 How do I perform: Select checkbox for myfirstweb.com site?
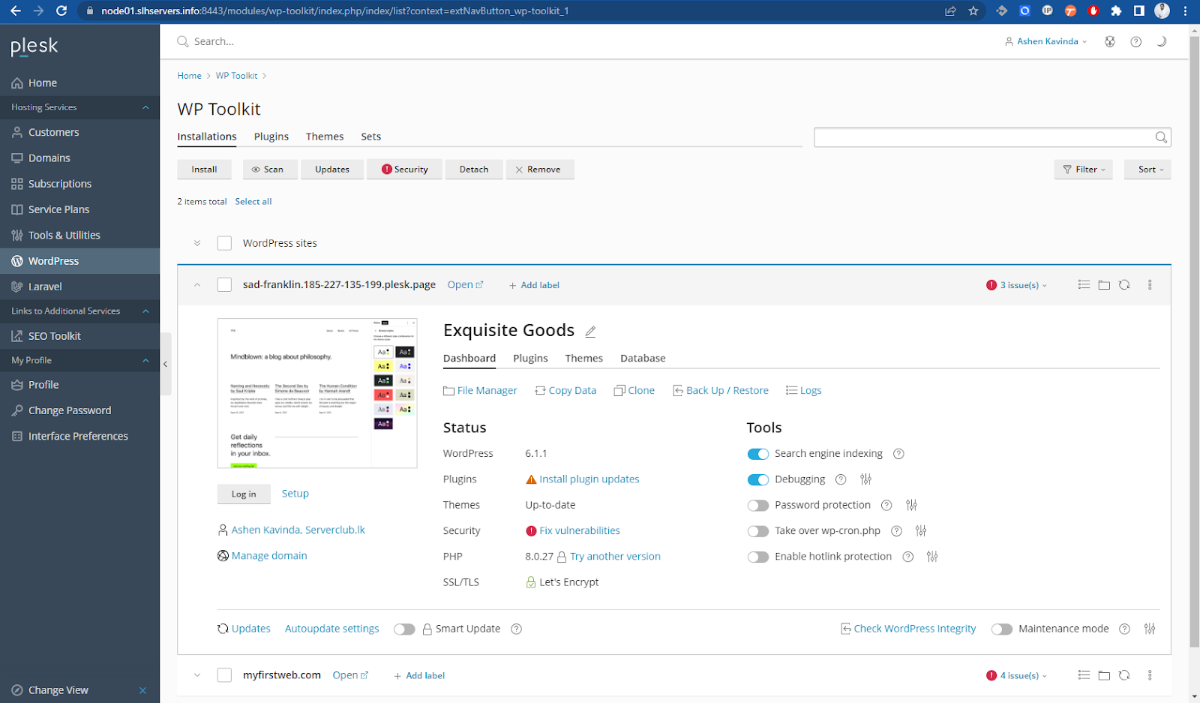224,675
